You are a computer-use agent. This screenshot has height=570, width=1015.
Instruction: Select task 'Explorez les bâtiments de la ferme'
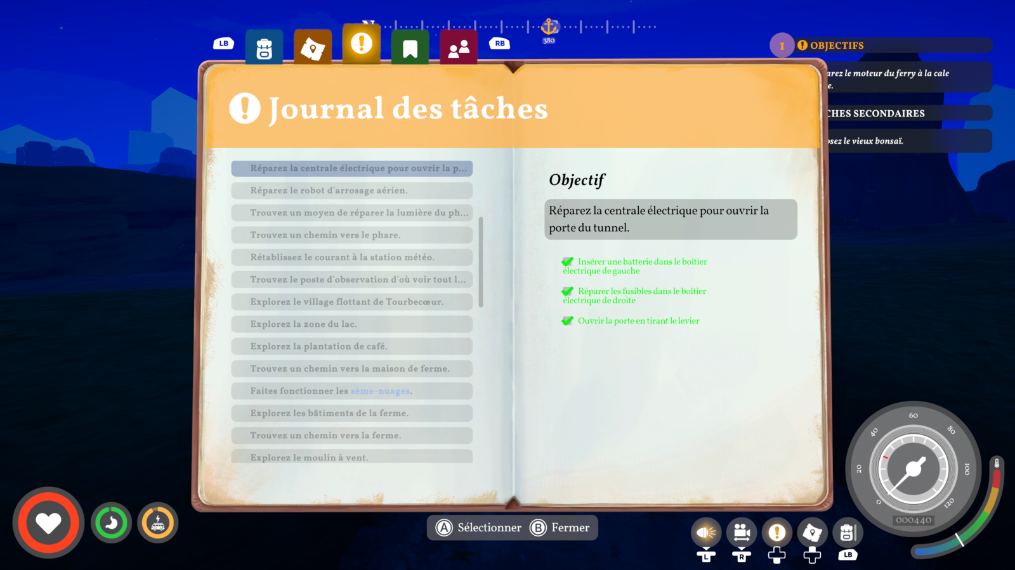point(352,413)
